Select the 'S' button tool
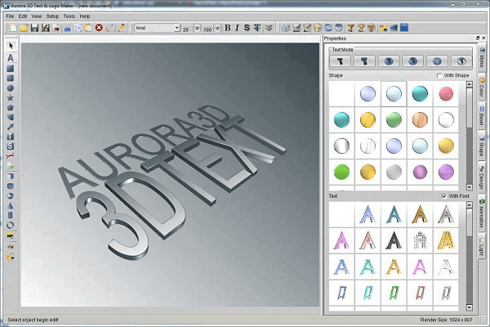 coord(11,146)
